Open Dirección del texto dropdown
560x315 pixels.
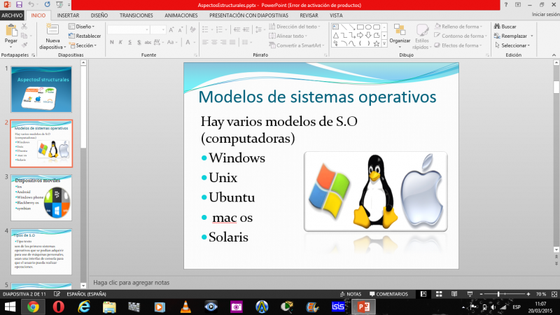click(x=295, y=27)
